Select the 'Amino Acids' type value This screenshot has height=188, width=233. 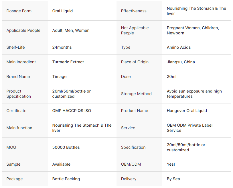click(179, 47)
